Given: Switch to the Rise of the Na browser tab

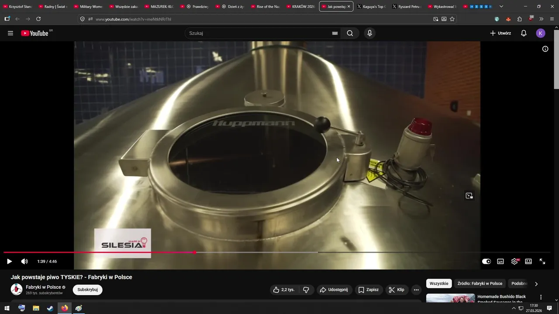Looking at the screenshot, I should pyautogui.click(x=265, y=7).
